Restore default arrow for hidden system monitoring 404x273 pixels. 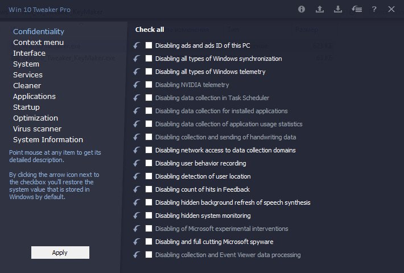(137, 216)
